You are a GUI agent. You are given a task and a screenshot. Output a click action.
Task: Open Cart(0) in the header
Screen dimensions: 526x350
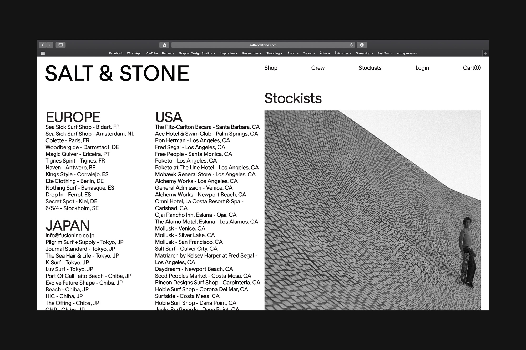[x=472, y=68]
